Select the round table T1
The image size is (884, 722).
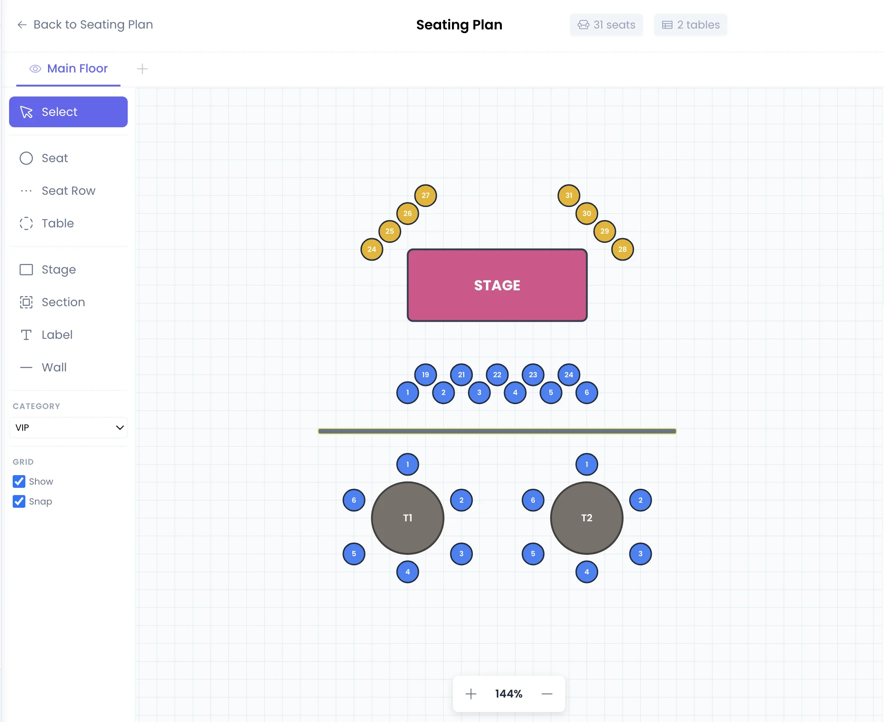point(408,518)
